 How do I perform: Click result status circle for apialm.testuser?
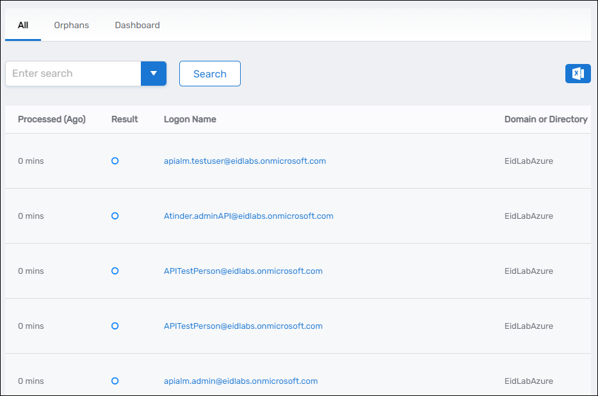tap(115, 161)
